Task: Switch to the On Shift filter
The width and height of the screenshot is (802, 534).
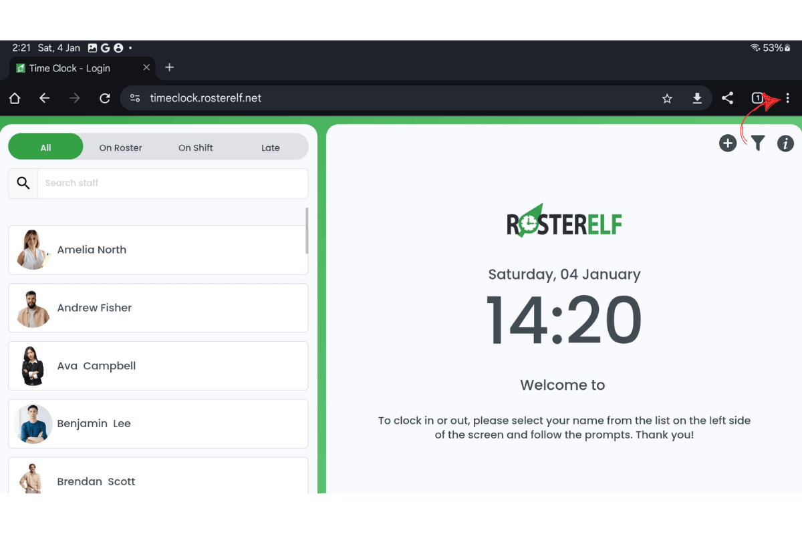Action: [x=195, y=147]
